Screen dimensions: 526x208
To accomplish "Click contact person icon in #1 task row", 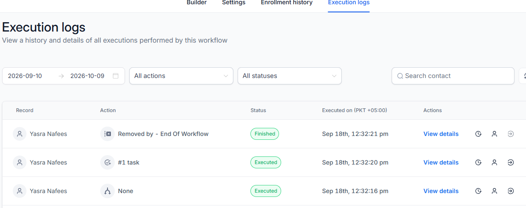I will tap(494, 162).
